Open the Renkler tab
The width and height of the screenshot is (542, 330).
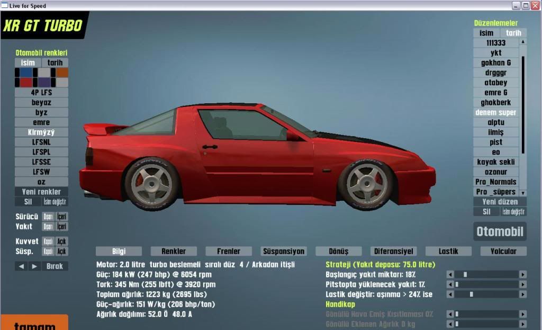174,251
